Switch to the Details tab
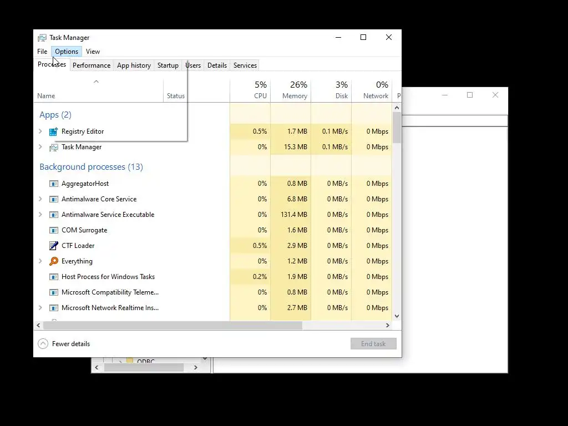 217,65
